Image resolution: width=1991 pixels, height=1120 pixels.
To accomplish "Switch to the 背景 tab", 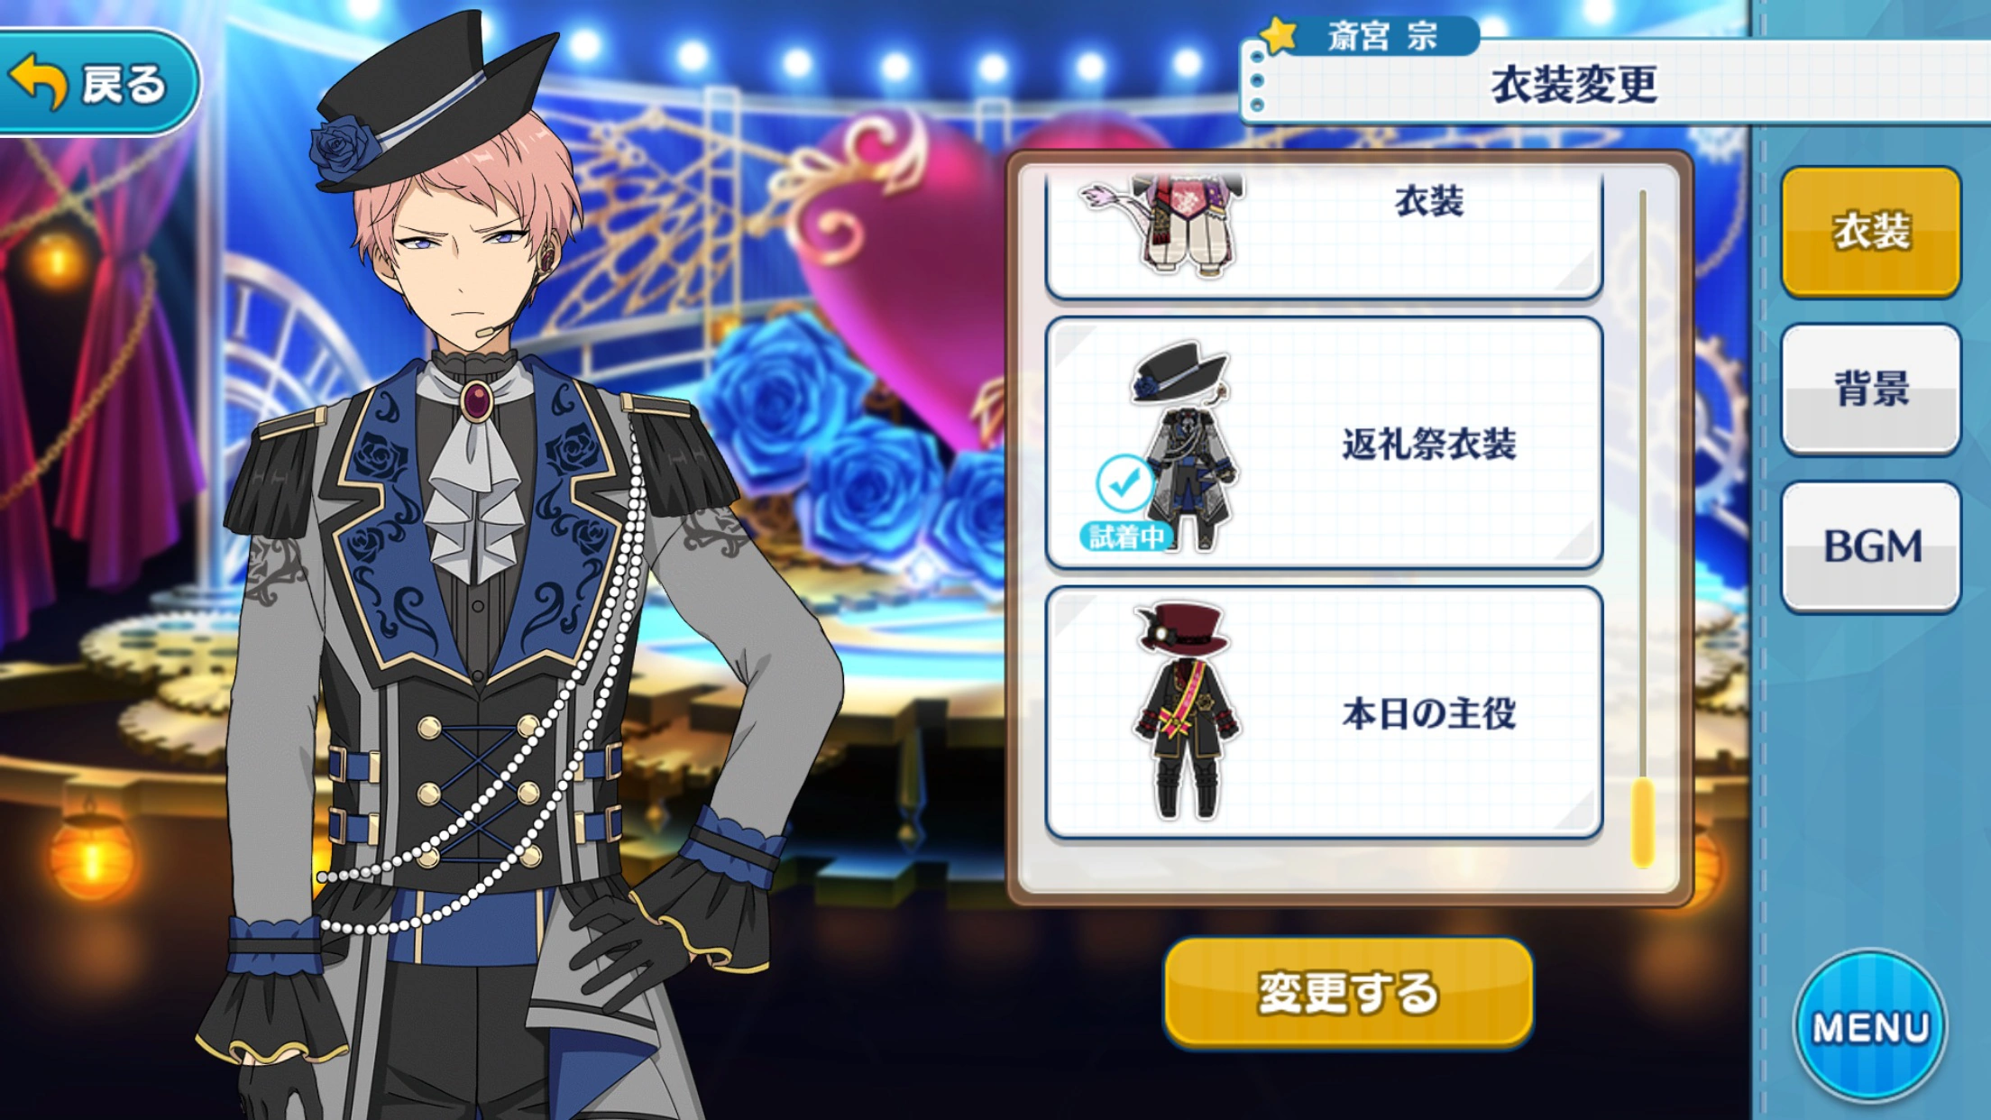I will point(1871,389).
